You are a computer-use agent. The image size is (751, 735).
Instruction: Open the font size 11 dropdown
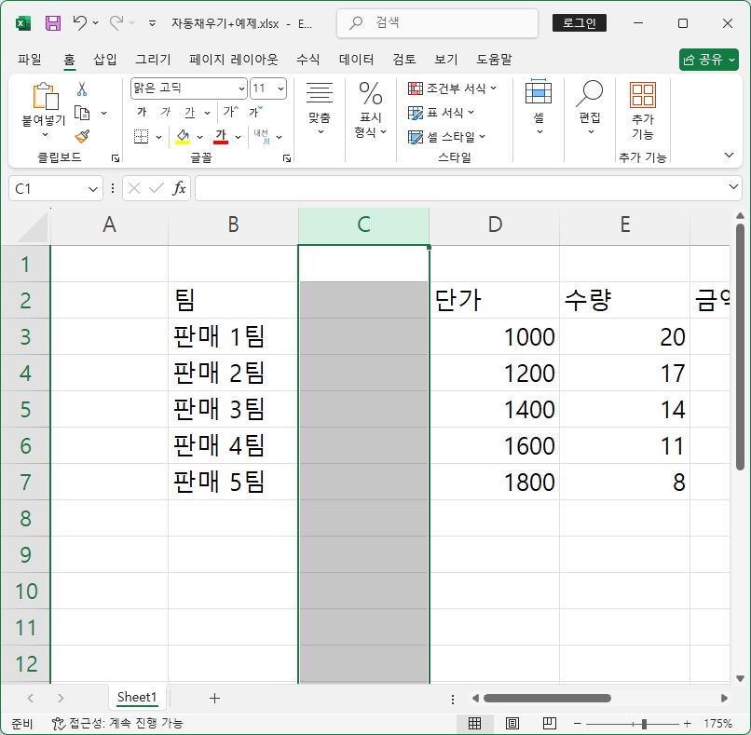pyautogui.click(x=280, y=88)
